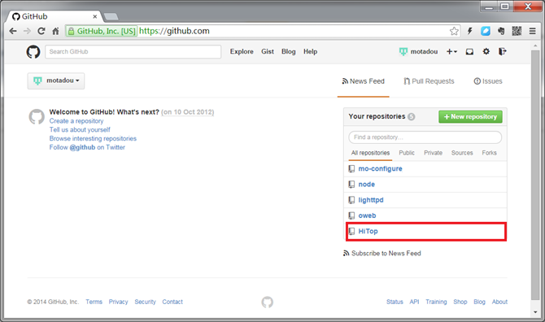The width and height of the screenshot is (545, 322).
Task: Select the Private repositories filter
Action: pyautogui.click(x=433, y=153)
